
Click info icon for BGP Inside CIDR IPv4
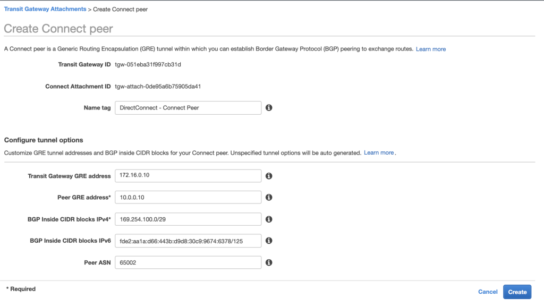[x=269, y=219]
